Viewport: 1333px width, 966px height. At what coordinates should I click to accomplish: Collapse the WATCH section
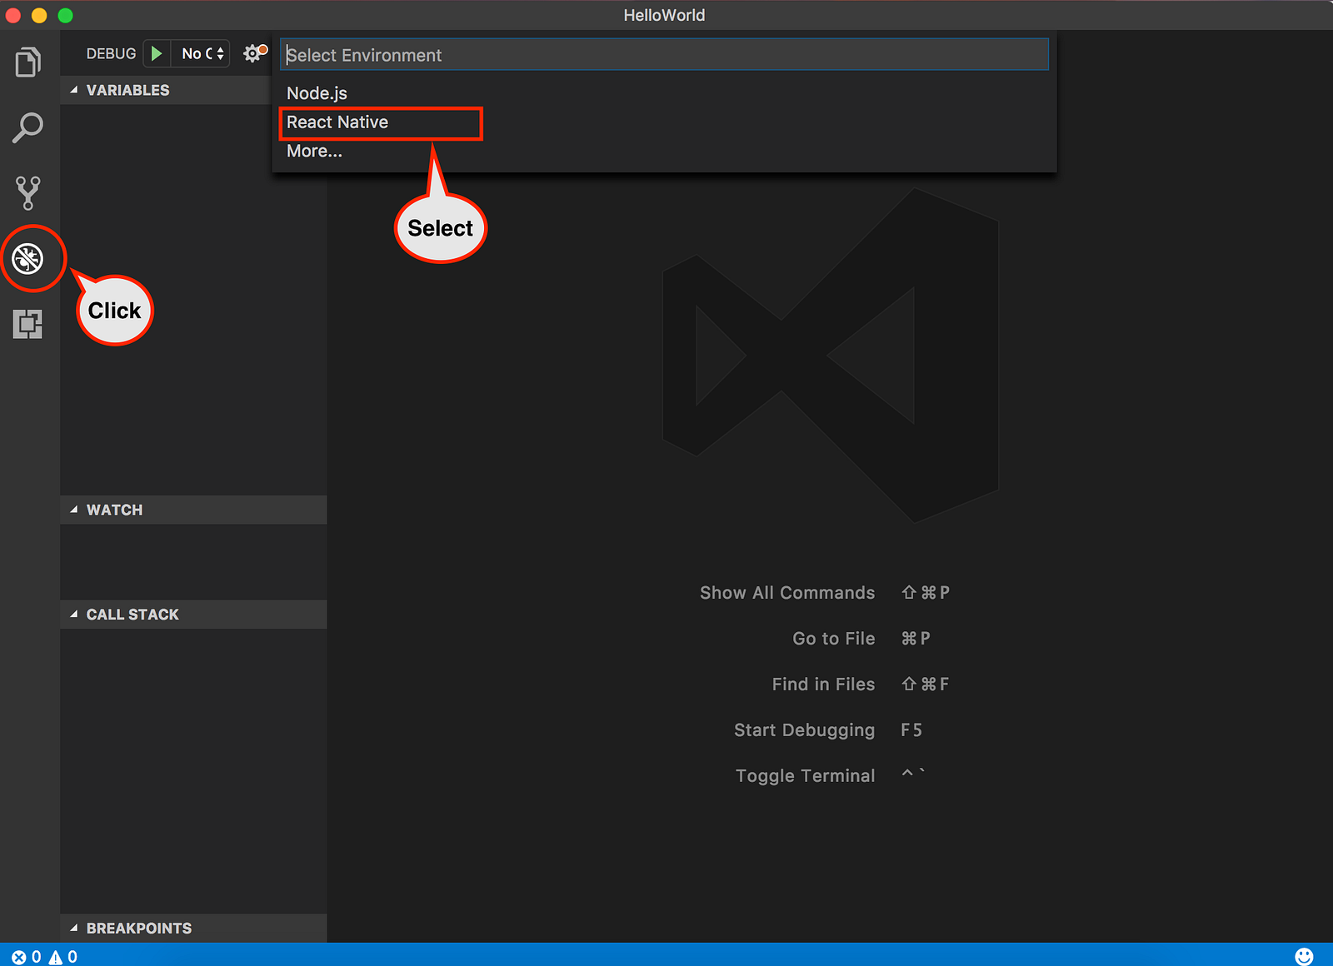click(x=193, y=510)
